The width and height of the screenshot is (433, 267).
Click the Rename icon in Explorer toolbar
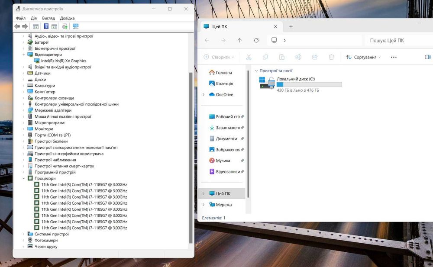pos(298,57)
